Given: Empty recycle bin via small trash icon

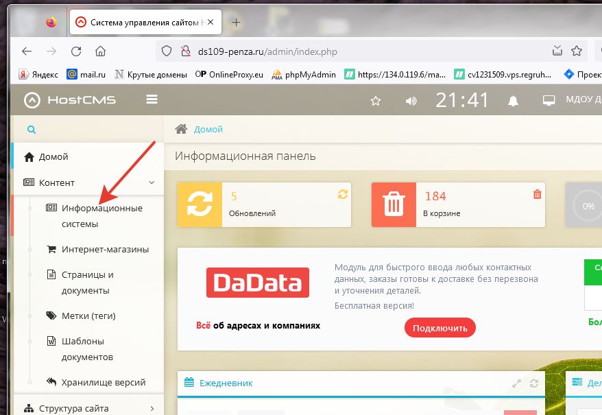Looking at the screenshot, I should click(x=537, y=194).
